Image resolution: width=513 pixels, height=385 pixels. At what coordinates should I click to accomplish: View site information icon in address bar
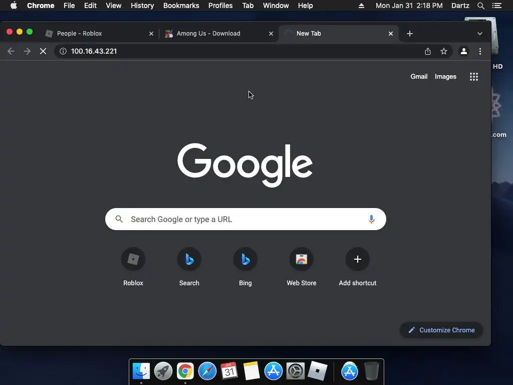pos(63,52)
